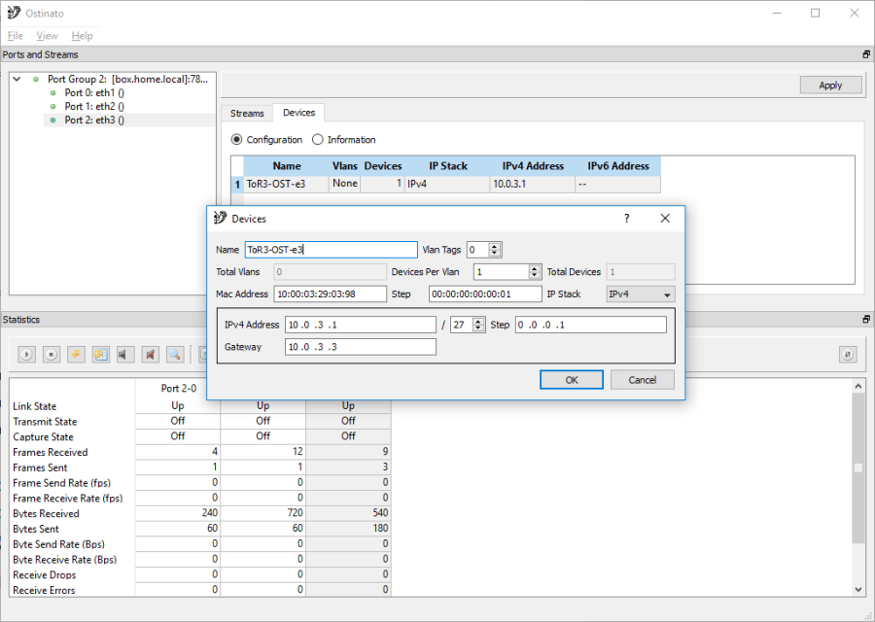Click the 10.0.3.1 IPv4 address cell
875x622 pixels.
[x=532, y=184]
